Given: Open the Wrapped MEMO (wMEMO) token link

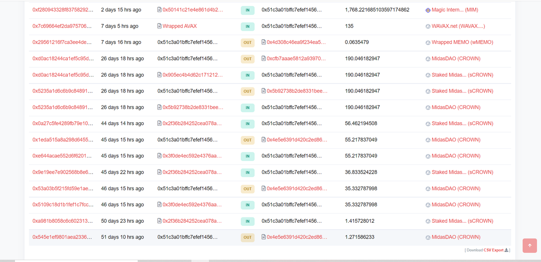Looking at the screenshot, I should pyautogui.click(x=463, y=42).
